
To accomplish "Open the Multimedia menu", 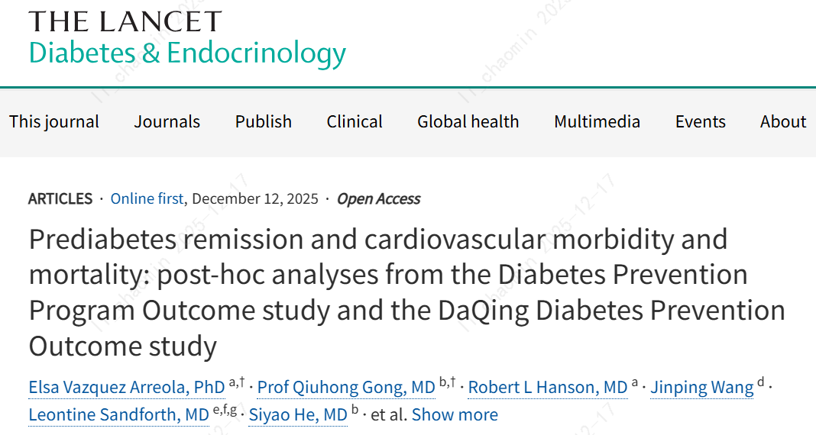I will [597, 122].
